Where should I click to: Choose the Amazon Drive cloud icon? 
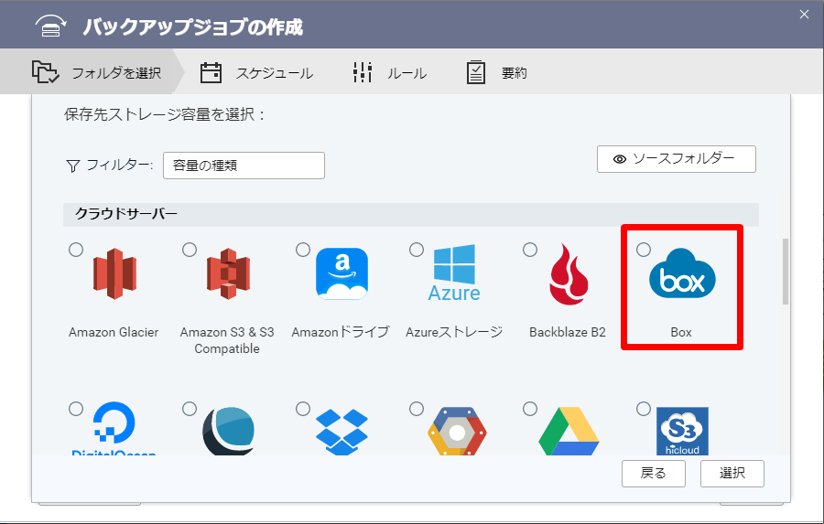pyautogui.click(x=342, y=273)
